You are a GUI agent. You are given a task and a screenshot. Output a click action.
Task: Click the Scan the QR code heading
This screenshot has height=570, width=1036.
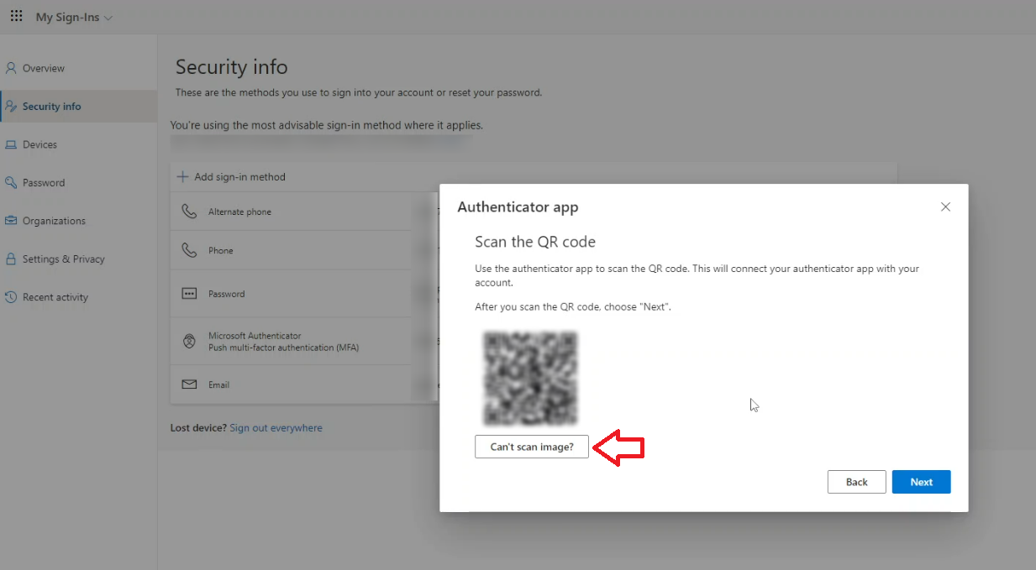tap(535, 242)
